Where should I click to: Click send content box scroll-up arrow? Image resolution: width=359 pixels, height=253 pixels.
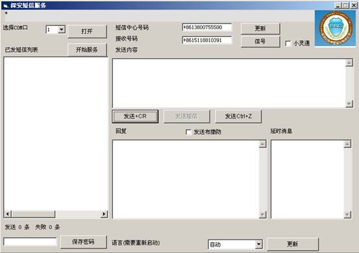tap(349, 63)
